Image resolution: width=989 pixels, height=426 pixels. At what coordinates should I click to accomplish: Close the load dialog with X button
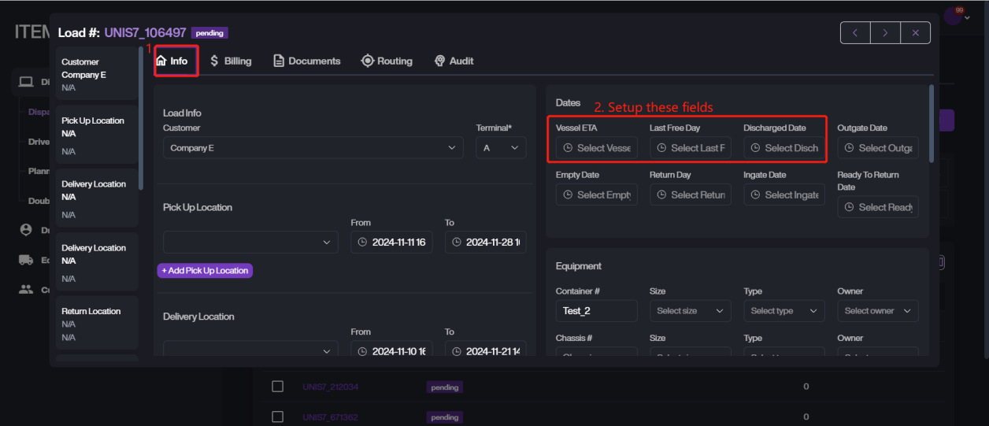(915, 33)
